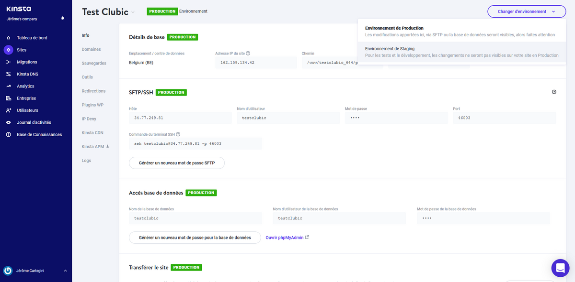Click Jérôme Cartegini's avatar icon

tap(8, 271)
